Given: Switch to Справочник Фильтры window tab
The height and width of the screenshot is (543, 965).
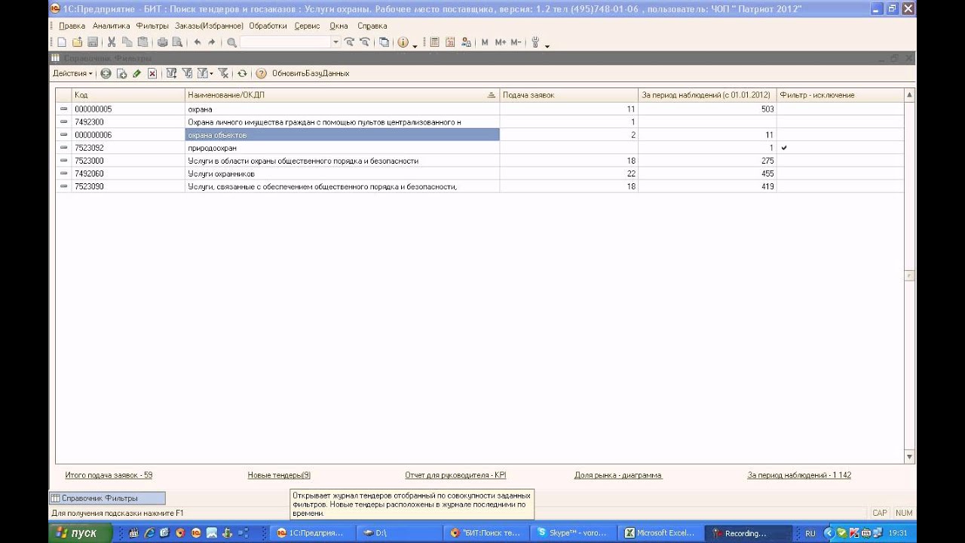Looking at the screenshot, I should coord(107,498).
